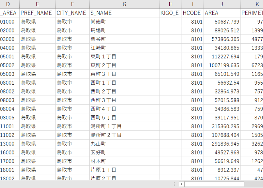Click the S_NAME header cell

point(124,13)
